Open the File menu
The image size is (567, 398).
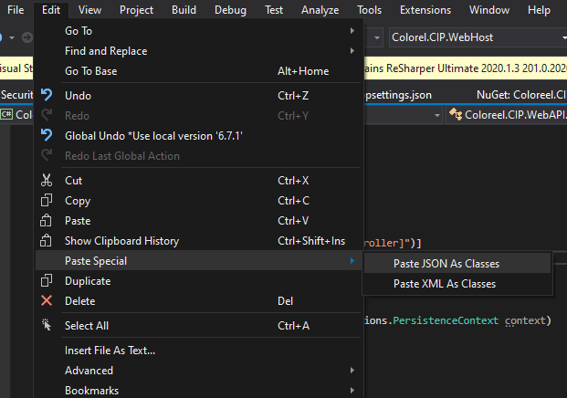16,10
